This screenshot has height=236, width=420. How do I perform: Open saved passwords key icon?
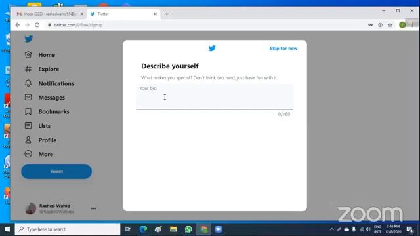tap(370, 25)
